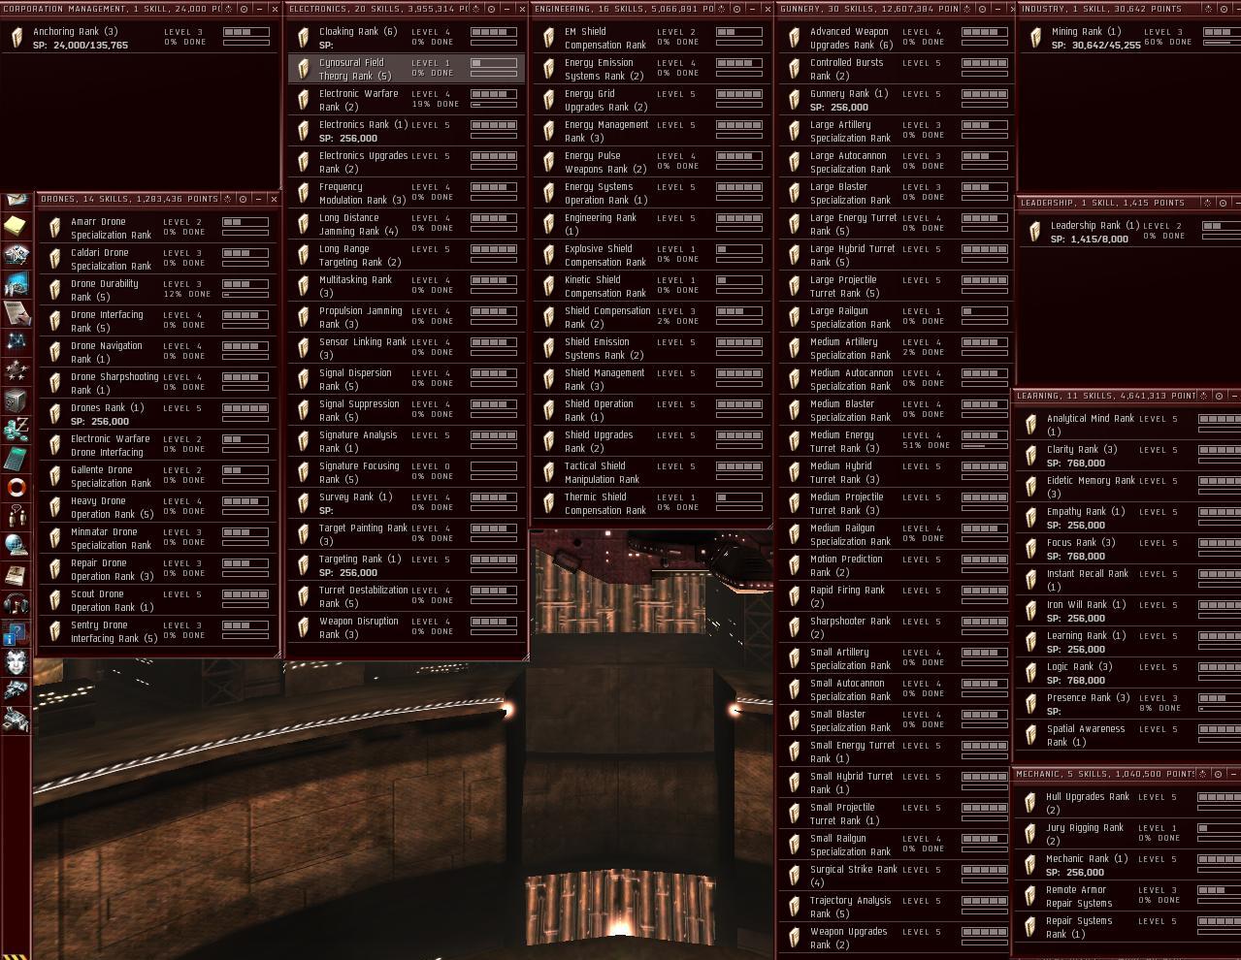Open the mail icon in the sidebar
The image size is (1241, 960).
click(x=16, y=200)
